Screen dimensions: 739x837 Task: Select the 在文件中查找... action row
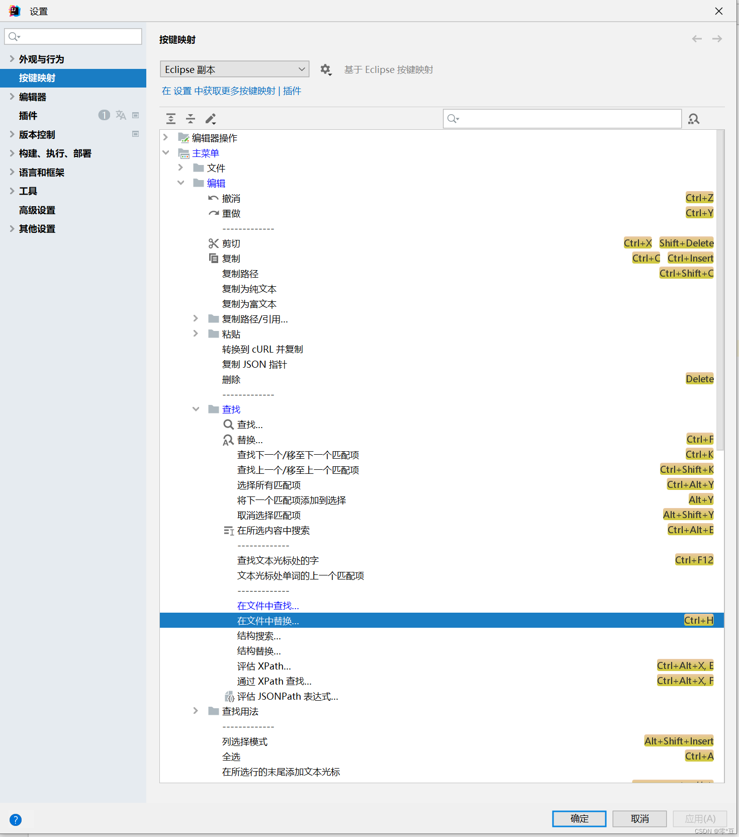(x=268, y=606)
